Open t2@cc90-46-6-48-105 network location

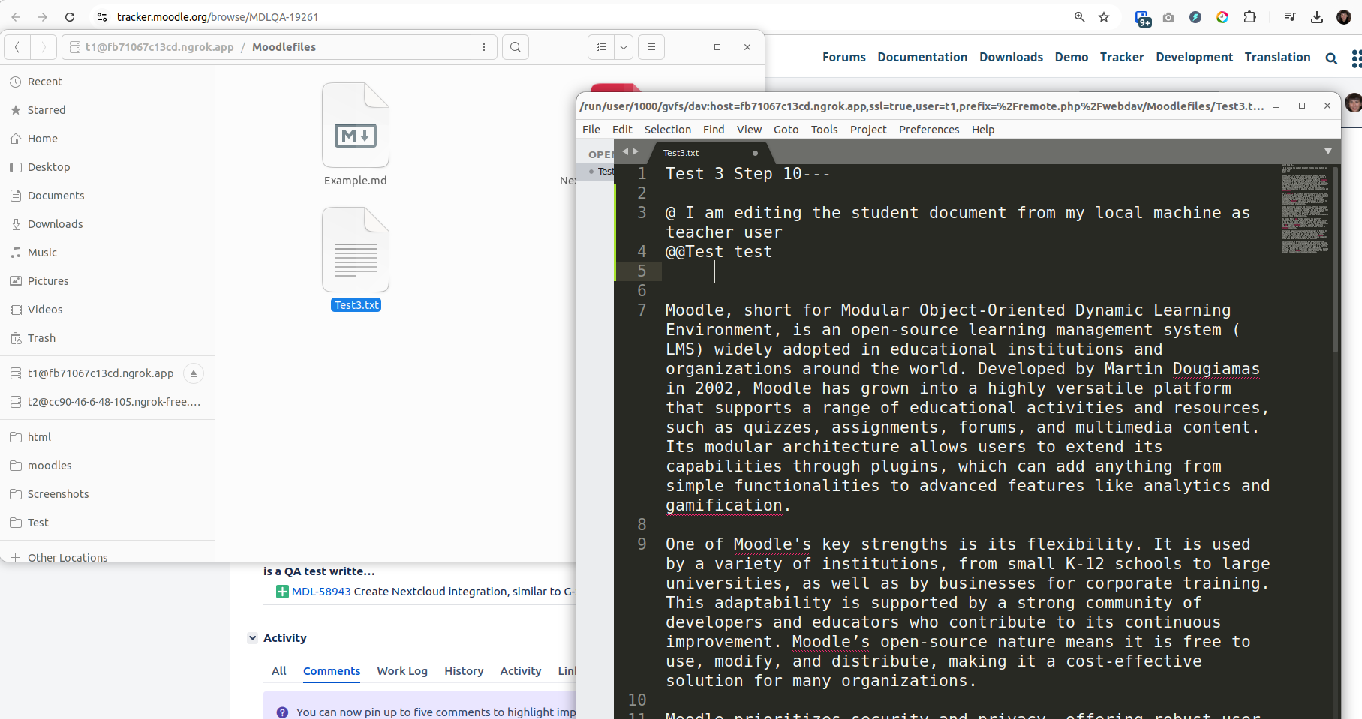tap(107, 402)
